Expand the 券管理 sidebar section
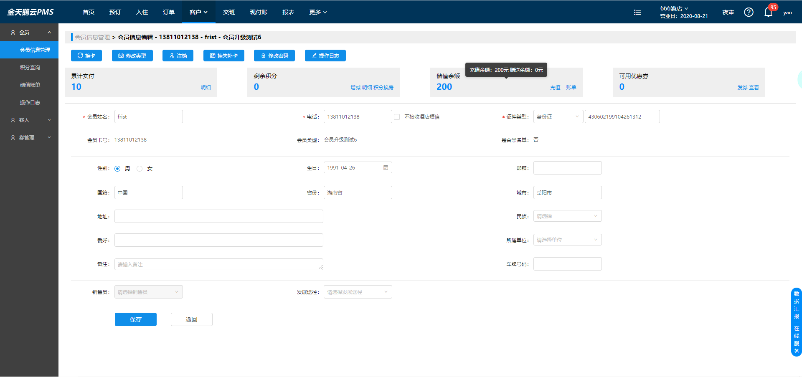Screen dimensions: 802x377 29,137
